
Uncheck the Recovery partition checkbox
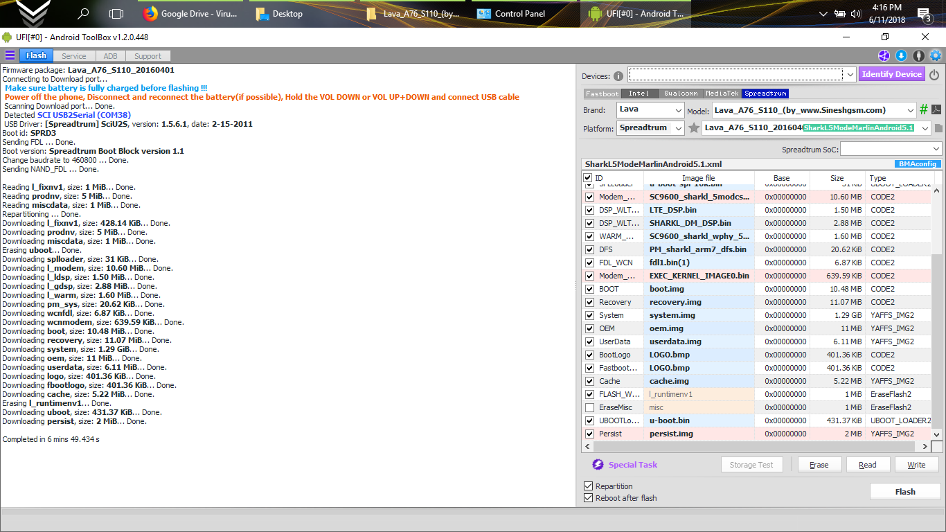click(589, 302)
